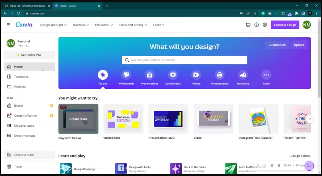
Task: Expand the Business dropdown
Action: coord(81,25)
